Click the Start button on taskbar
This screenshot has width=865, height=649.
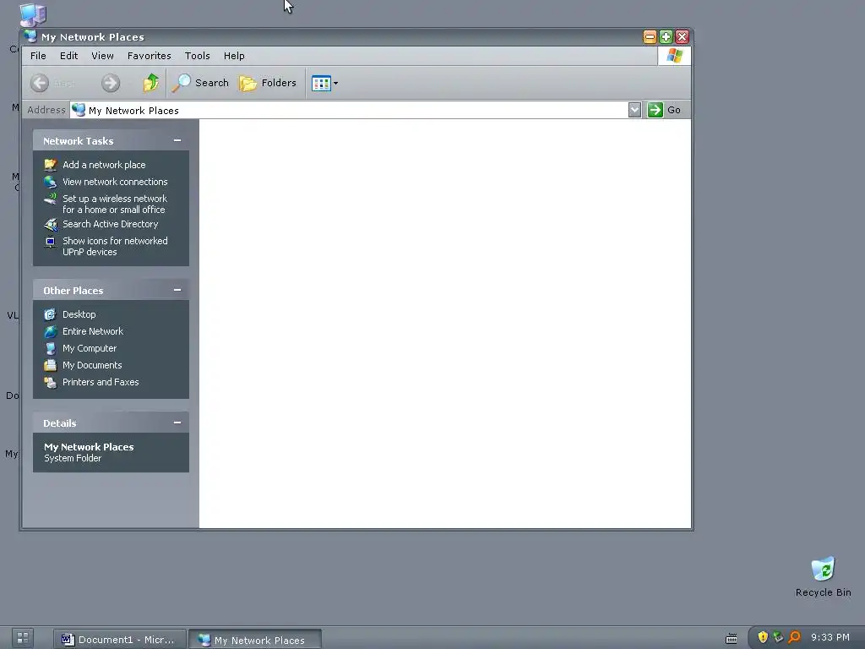tap(23, 639)
